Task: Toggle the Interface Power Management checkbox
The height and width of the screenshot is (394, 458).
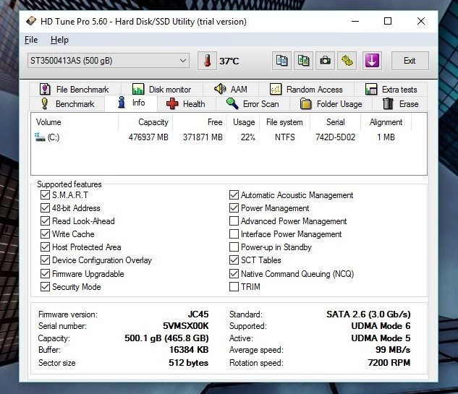Action: coord(234,234)
